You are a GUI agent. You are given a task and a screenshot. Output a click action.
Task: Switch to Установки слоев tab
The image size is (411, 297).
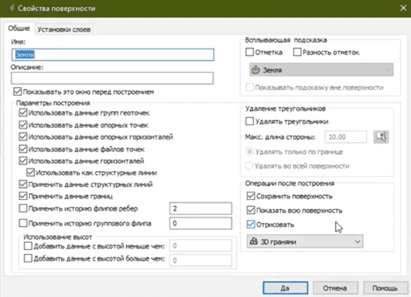pyautogui.click(x=64, y=30)
